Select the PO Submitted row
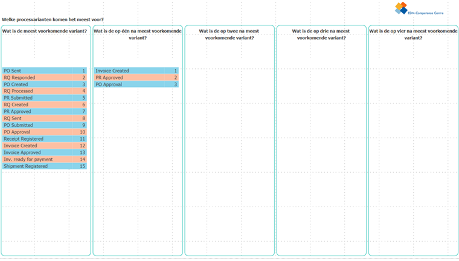 (44, 125)
